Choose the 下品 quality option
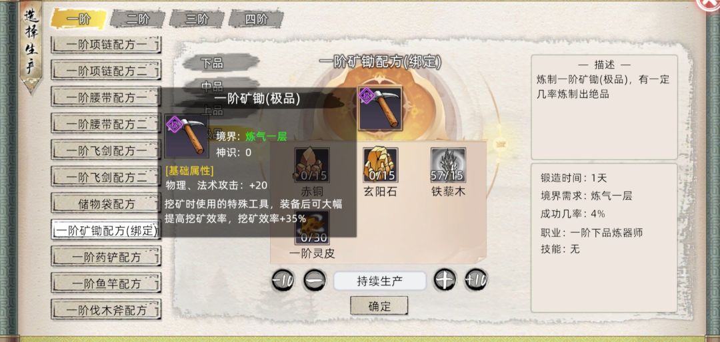The width and height of the screenshot is (720, 342). 220,63
